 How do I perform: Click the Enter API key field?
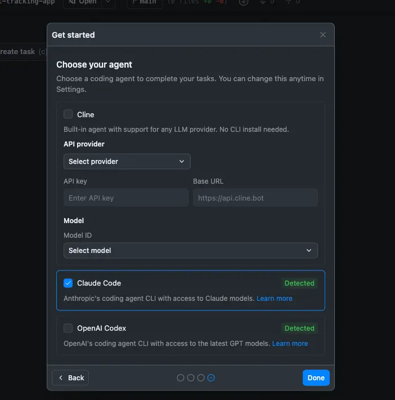pos(126,198)
